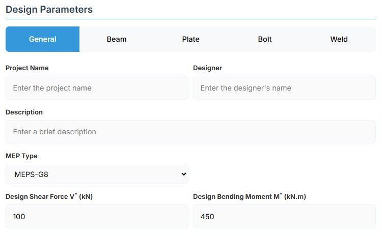382x236 pixels.
Task: Click the Designer label text
Action: point(207,68)
